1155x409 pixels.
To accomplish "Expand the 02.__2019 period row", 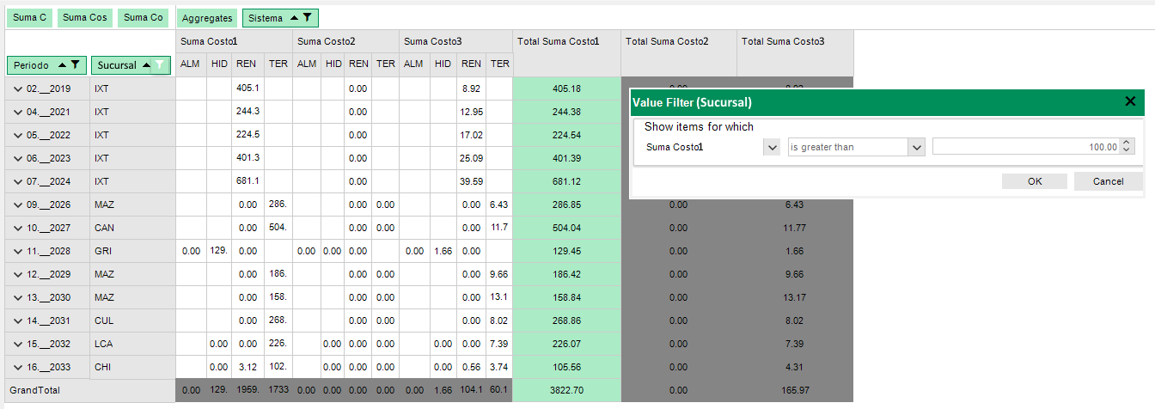I will point(17,89).
